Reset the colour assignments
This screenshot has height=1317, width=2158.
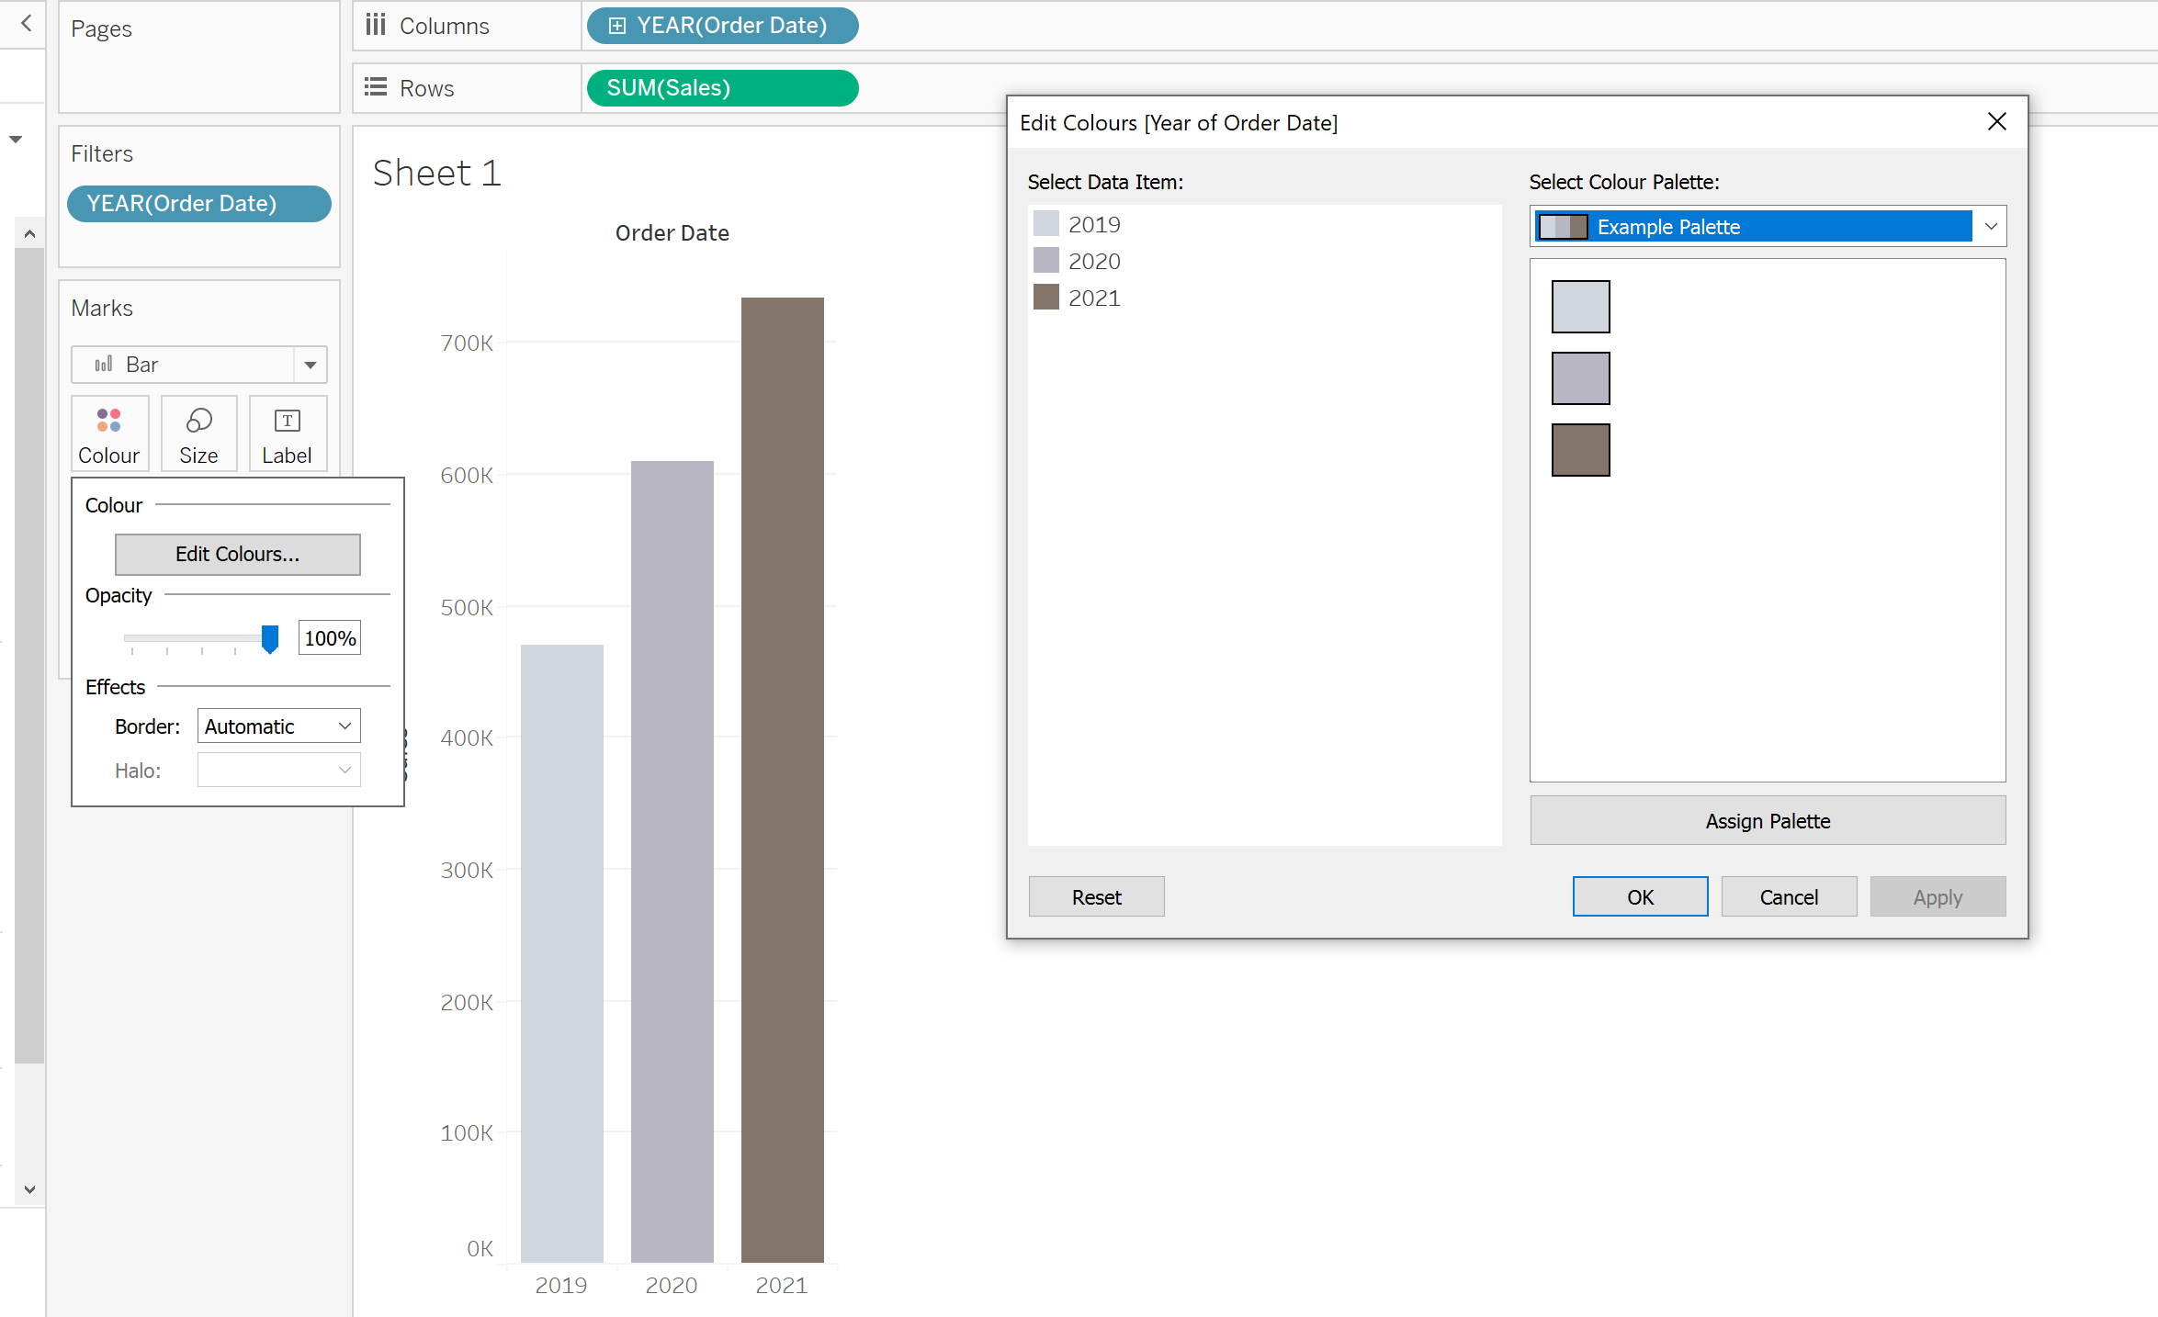(1096, 896)
